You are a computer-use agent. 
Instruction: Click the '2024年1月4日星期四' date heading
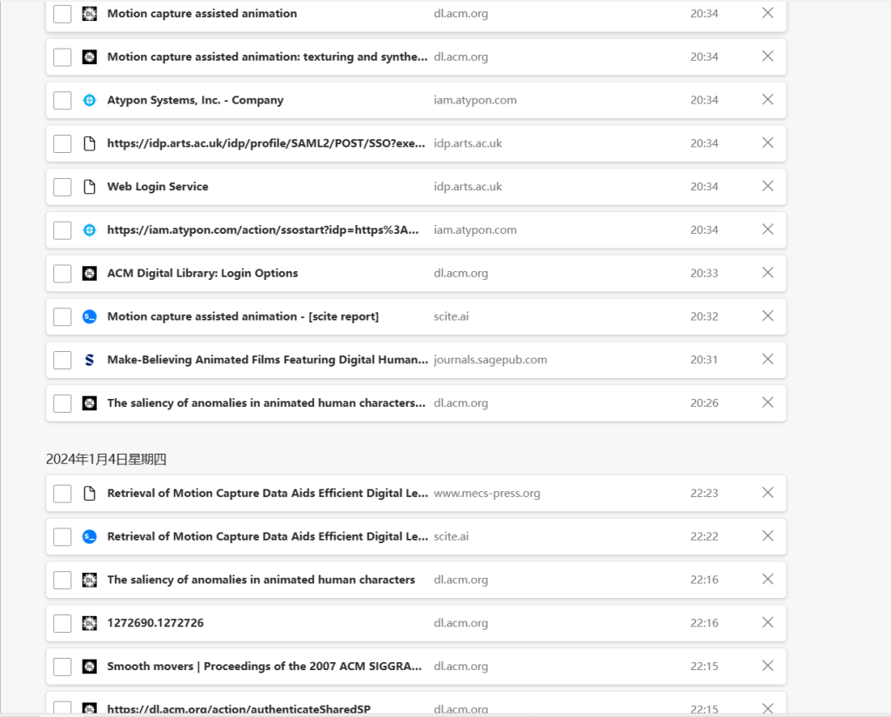point(105,459)
